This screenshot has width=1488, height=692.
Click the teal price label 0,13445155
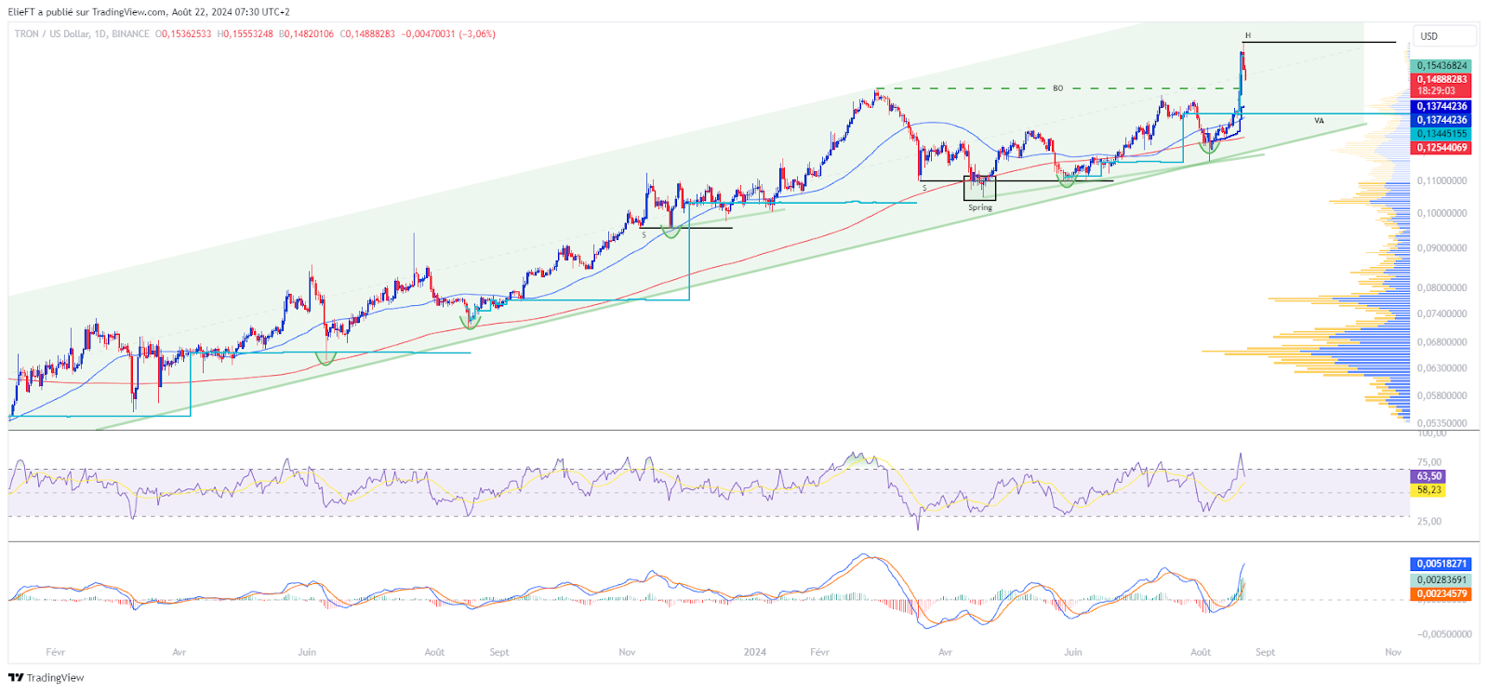pyautogui.click(x=1441, y=134)
